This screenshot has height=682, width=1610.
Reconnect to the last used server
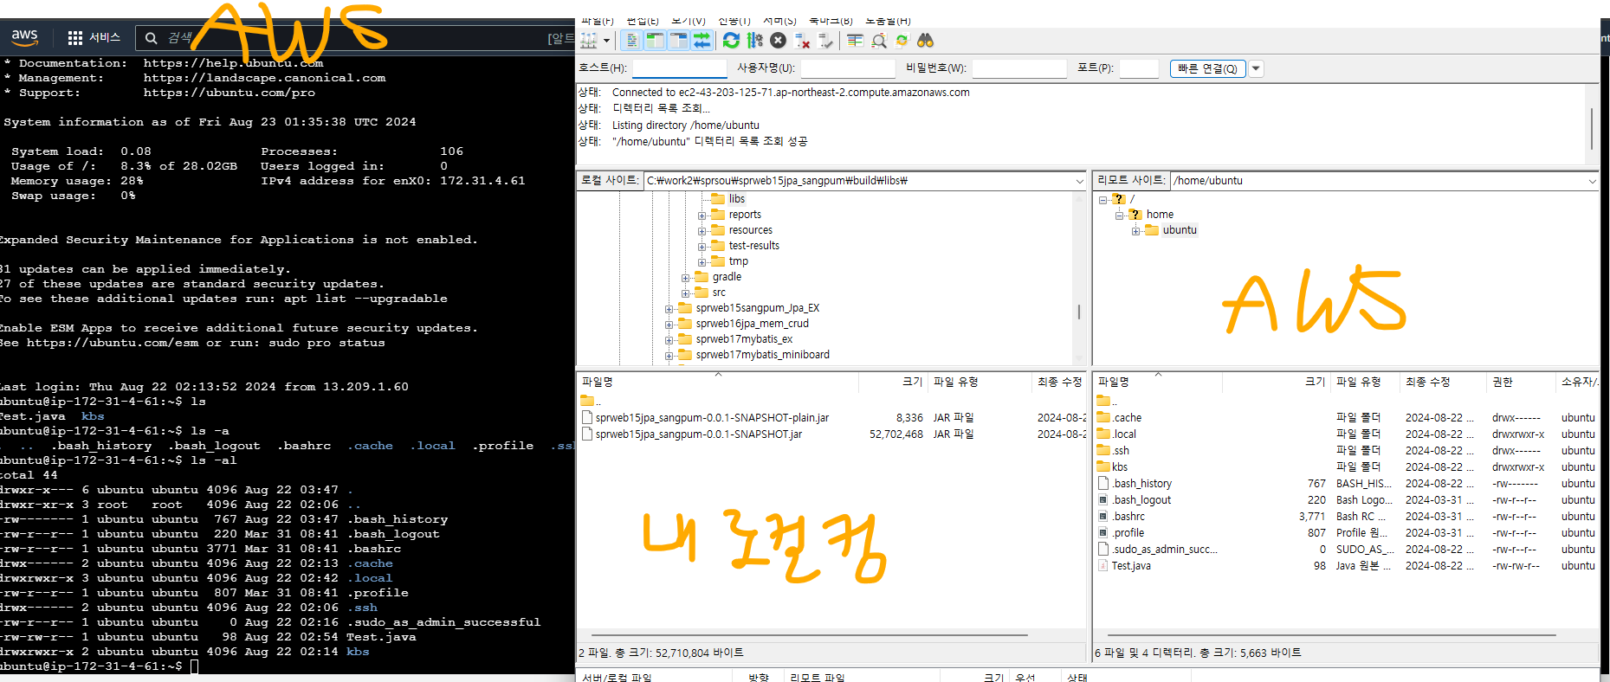(825, 41)
